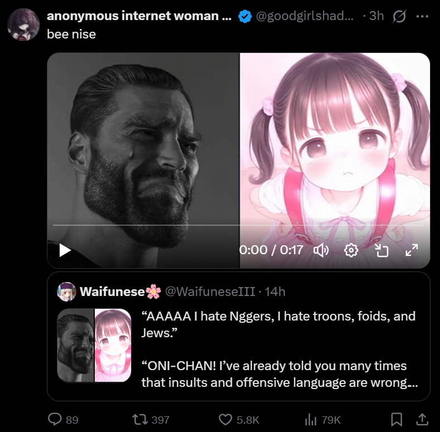Open the three-dot more options menu

point(422,17)
